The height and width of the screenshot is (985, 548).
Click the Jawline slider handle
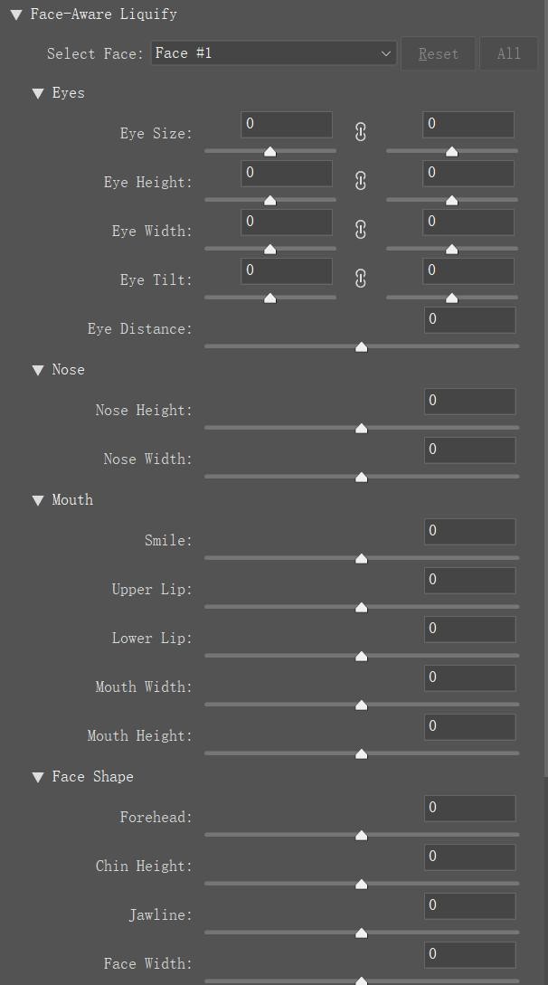tap(361, 933)
